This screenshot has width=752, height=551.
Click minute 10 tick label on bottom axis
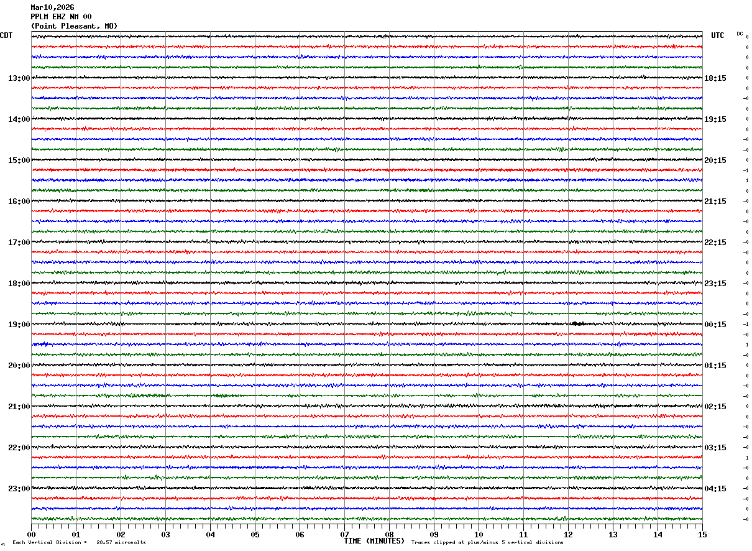tap(479, 534)
